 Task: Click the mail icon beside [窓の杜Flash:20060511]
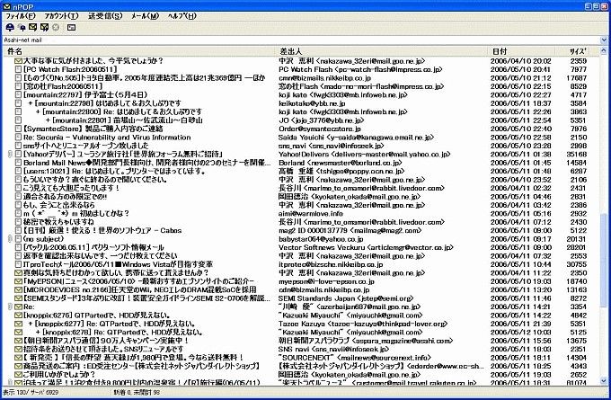point(18,86)
